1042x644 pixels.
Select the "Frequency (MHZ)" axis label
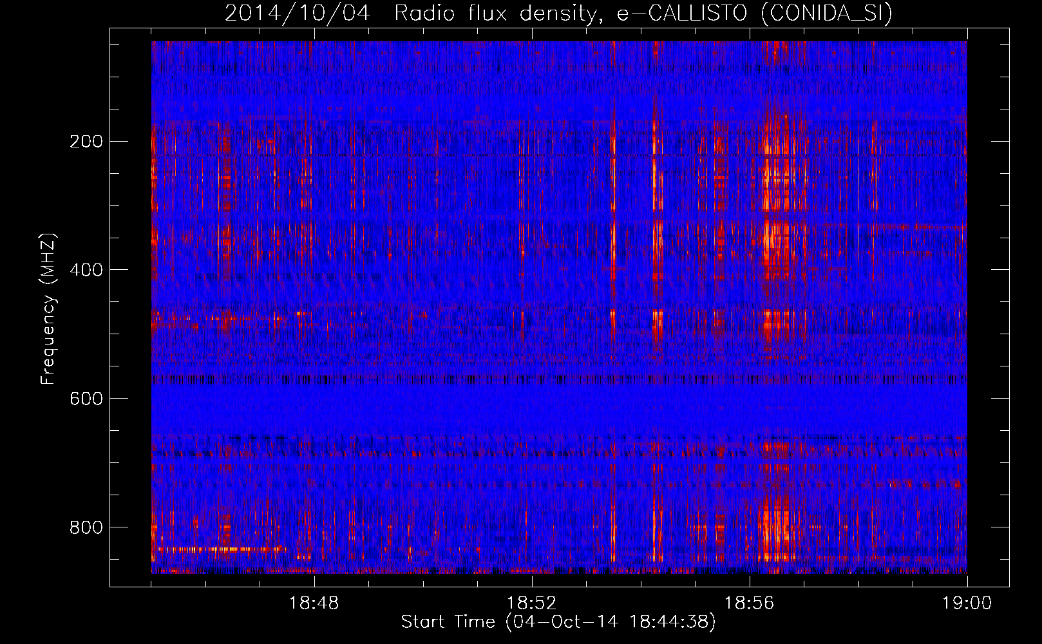click(x=48, y=308)
